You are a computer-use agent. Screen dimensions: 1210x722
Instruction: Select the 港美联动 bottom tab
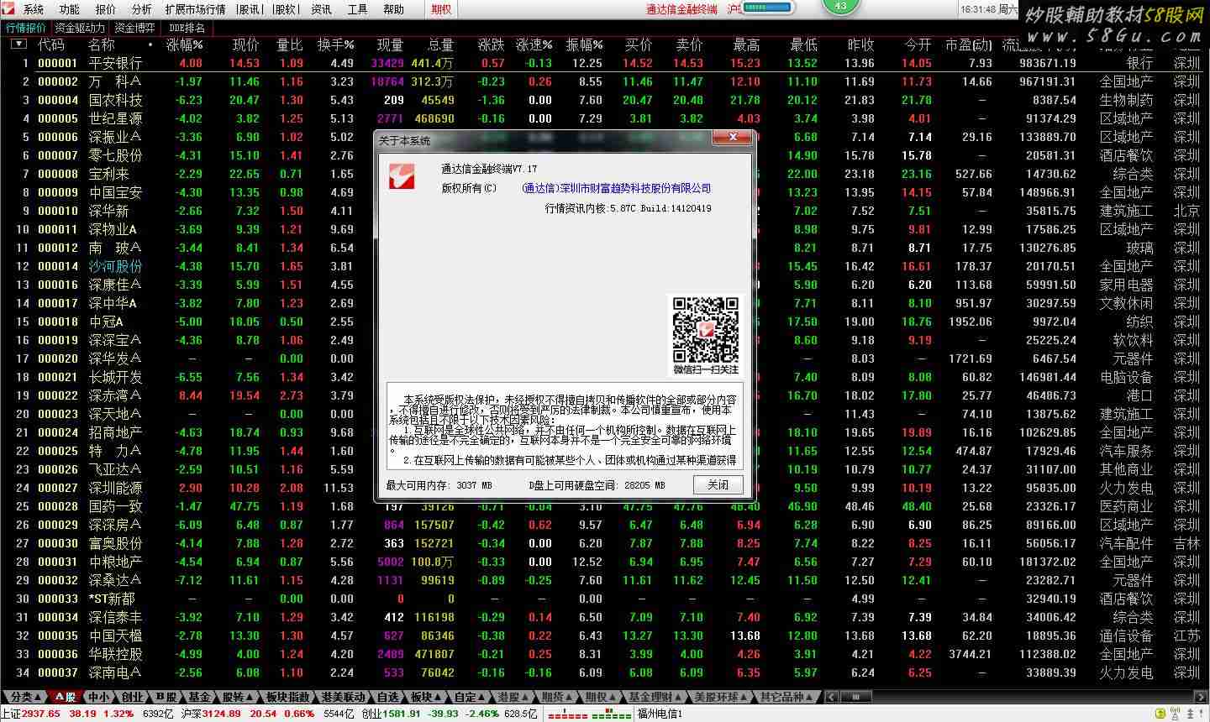tap(344, 697)
